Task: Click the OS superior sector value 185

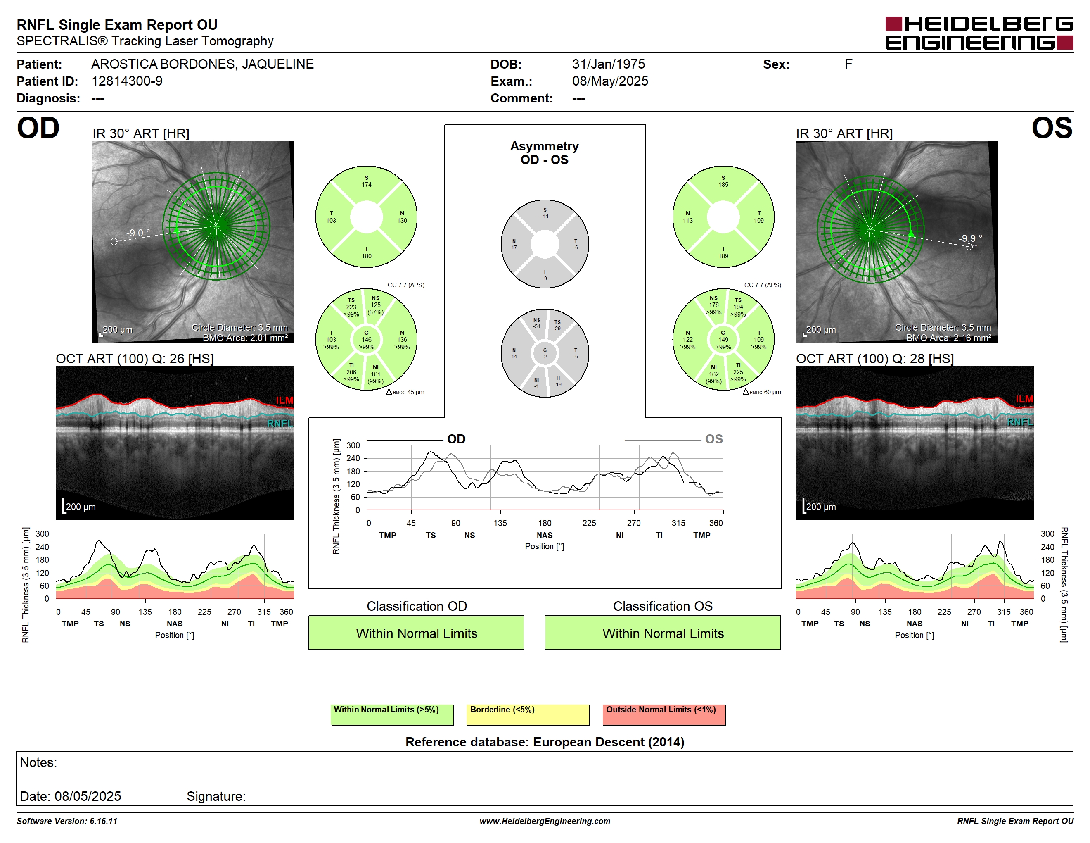Action: (723, 185)
